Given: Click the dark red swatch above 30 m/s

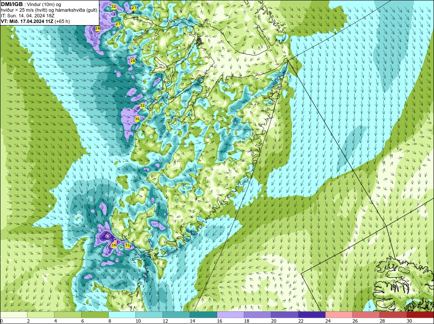Looking at the screenshot, I should [421, 314].
